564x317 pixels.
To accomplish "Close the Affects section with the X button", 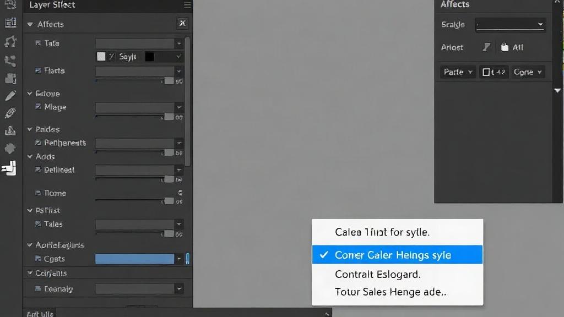I will [x=182, y=23].
